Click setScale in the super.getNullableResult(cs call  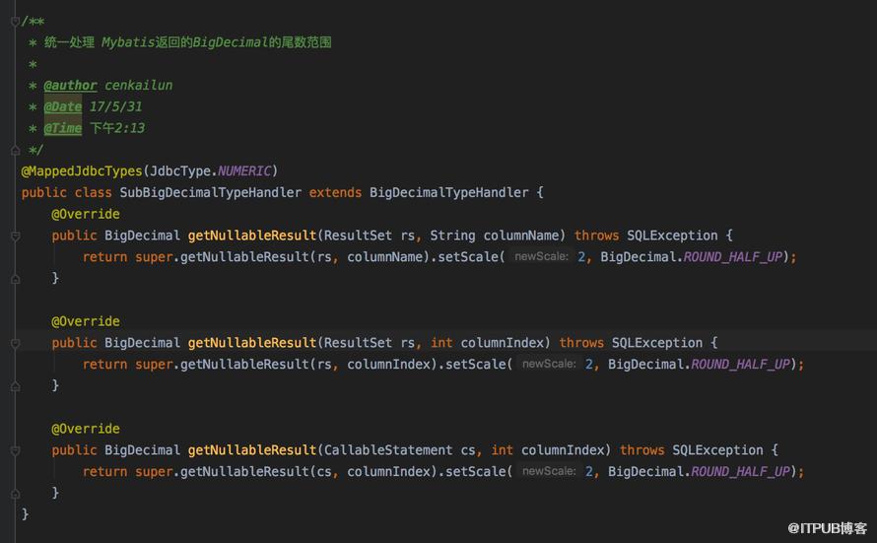tap(475, 472)
